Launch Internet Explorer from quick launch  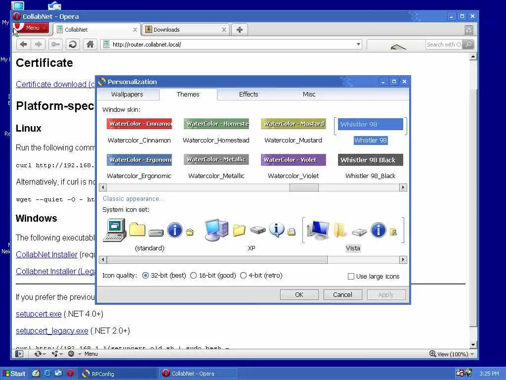click(47, 373)
